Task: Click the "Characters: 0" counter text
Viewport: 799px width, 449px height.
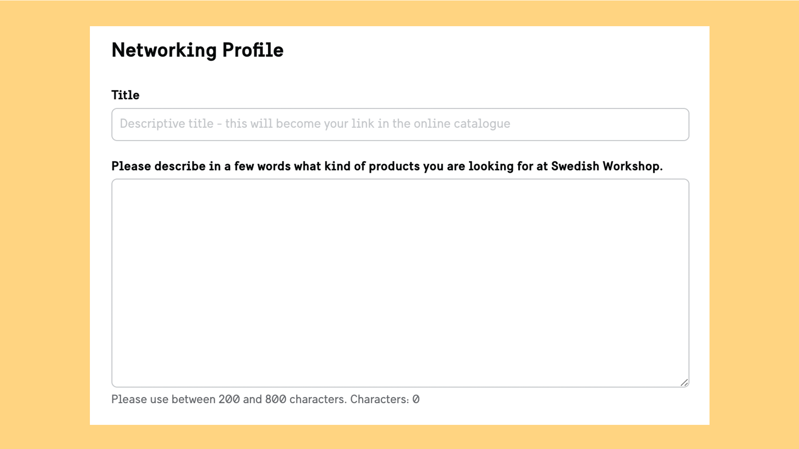Action: pos(385,400)
